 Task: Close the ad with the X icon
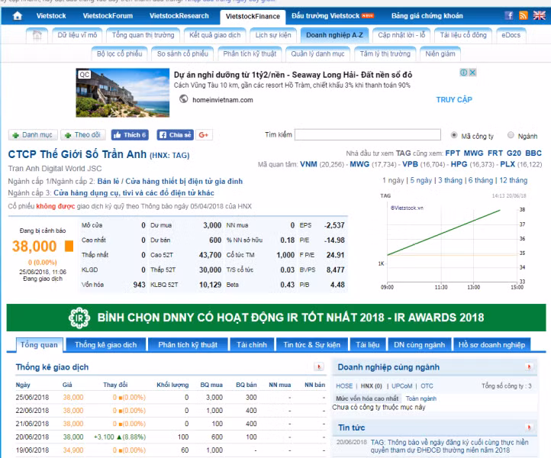pyautogui.click(x=472, y=73)
